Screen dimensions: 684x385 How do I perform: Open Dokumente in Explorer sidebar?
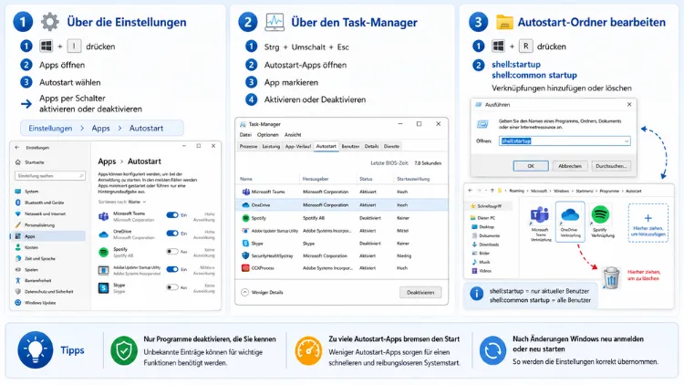coord(485,235)
